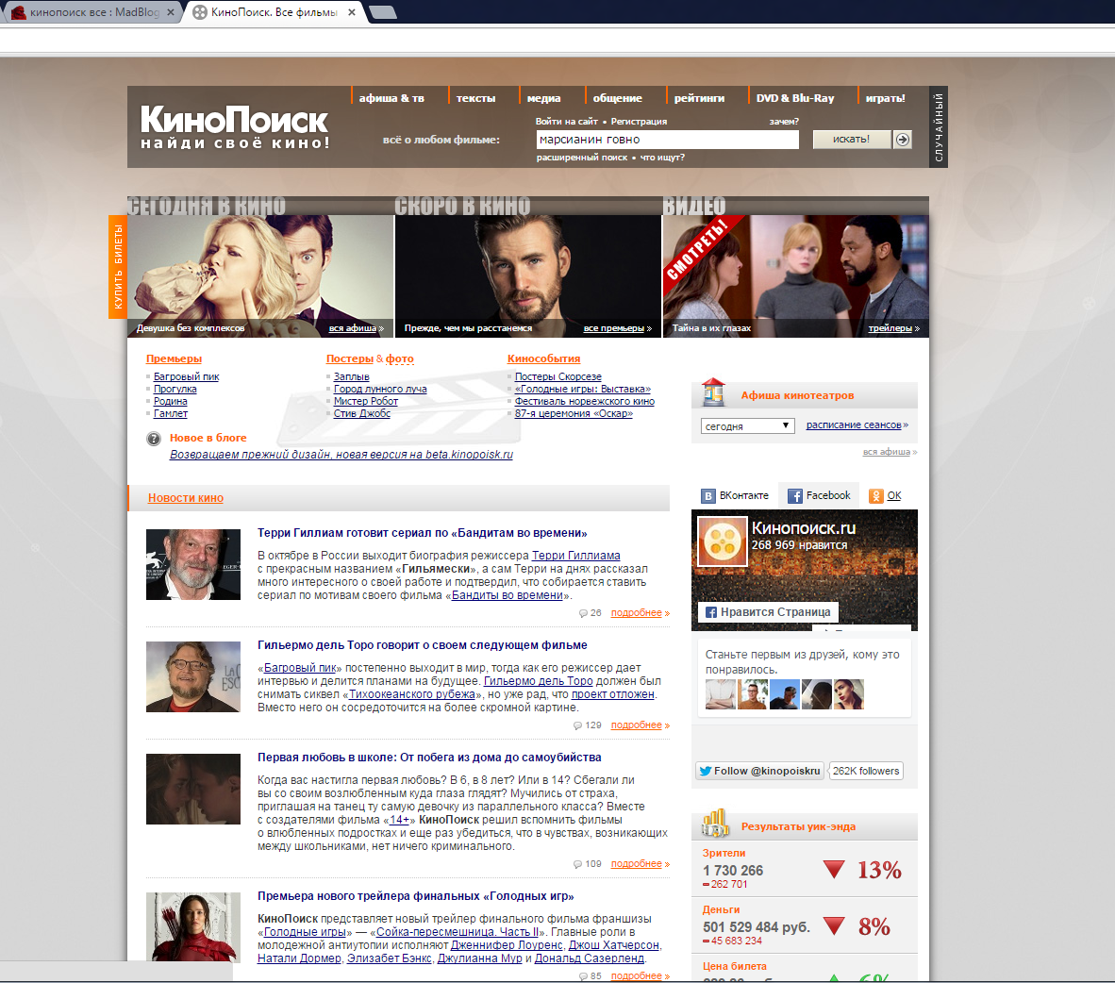Click the что ищут? link
The width and height of the screenshot is (1115, 983).
pos(662,158)
